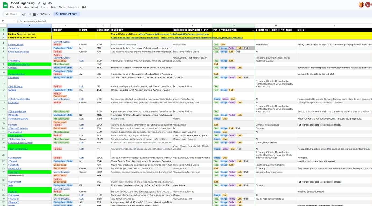Click the Menus search field
Image resolution: width=372 pixels, height=206 pixels.
tap(13, 14)
